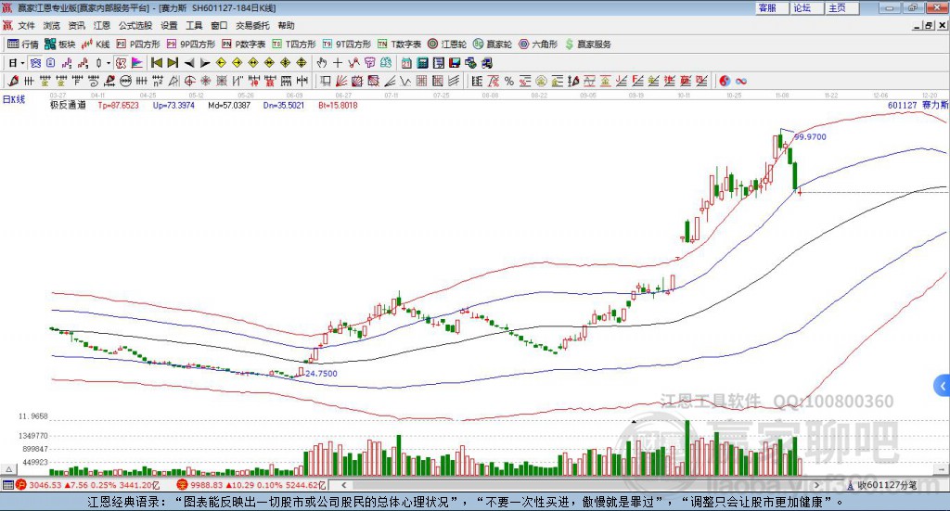Viewport: 950px width, 511px height.
Task: Open the T数字表 time table
Action: [399, 45]
